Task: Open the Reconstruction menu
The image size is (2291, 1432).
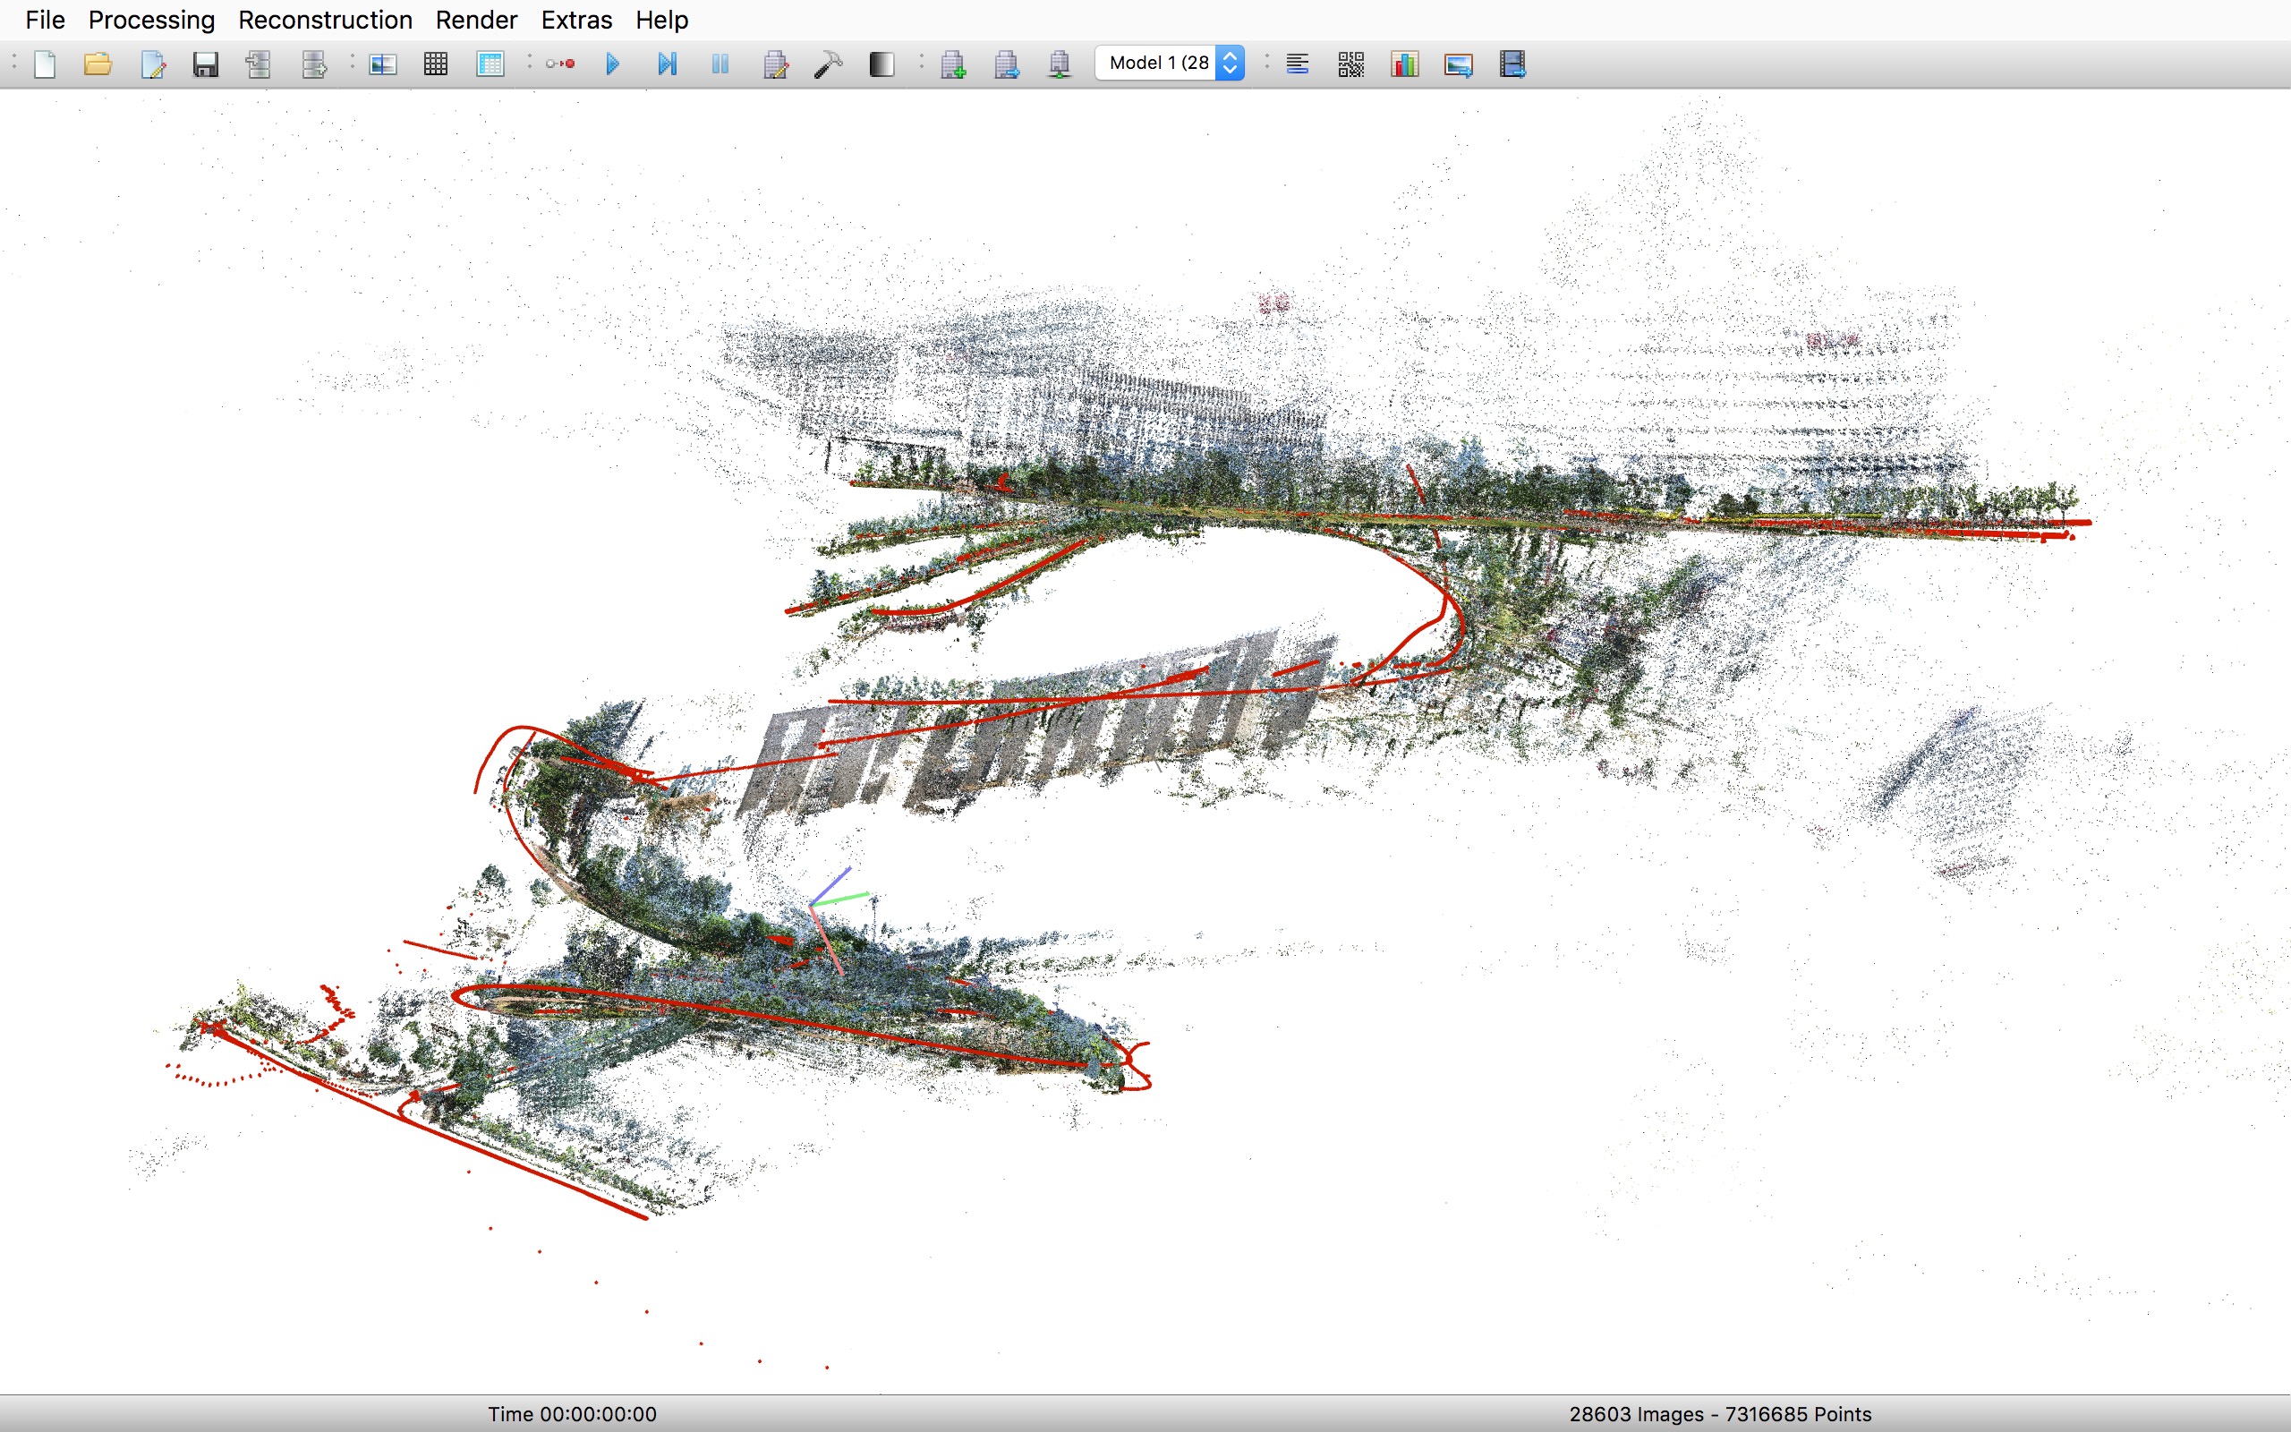Action: point(325,20)
